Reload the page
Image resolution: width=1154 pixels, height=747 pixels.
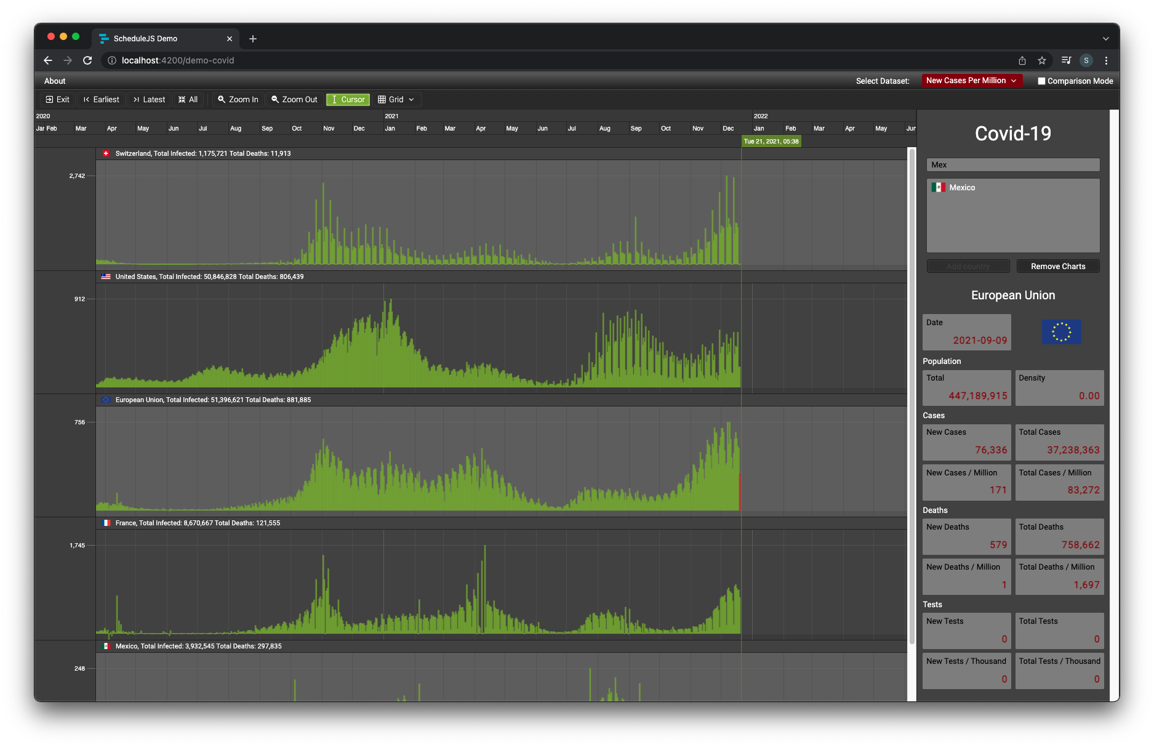[x=87, y=60]
